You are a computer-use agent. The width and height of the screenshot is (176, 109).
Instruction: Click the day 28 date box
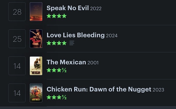[17, 12]
